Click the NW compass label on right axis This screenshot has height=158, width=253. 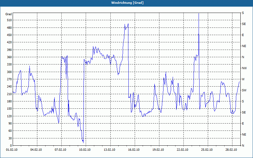pos(244,68)
